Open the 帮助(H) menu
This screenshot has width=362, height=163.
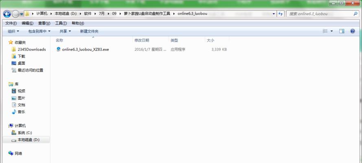78,23
